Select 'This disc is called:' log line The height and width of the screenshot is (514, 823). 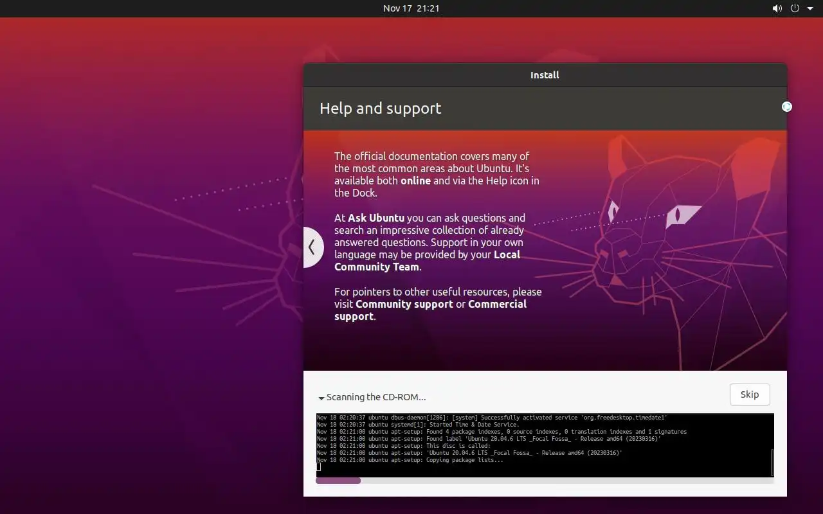coord(404,446)
